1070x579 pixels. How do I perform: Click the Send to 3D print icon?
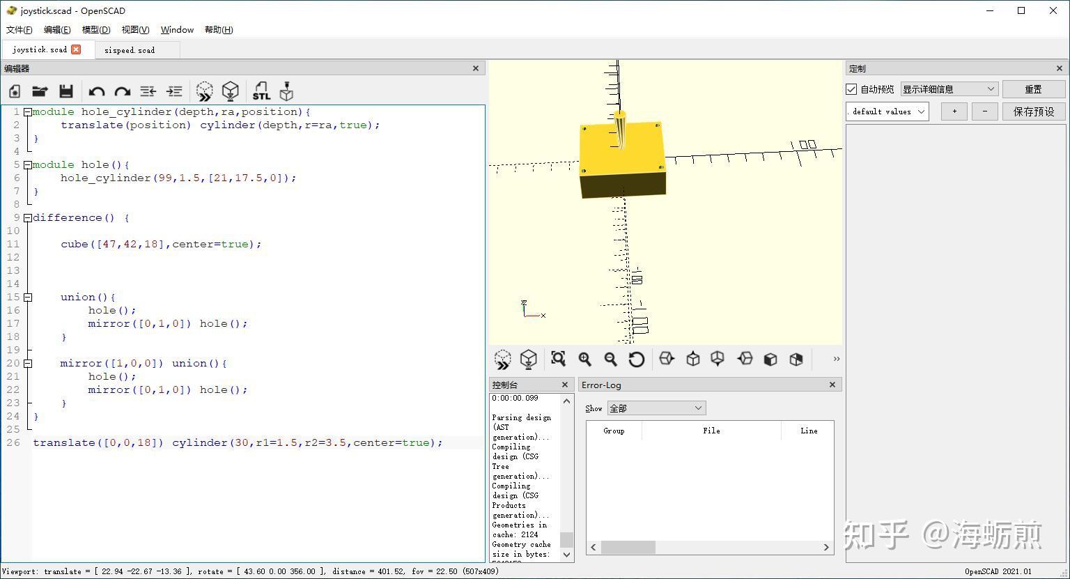[x=286, y=91]
